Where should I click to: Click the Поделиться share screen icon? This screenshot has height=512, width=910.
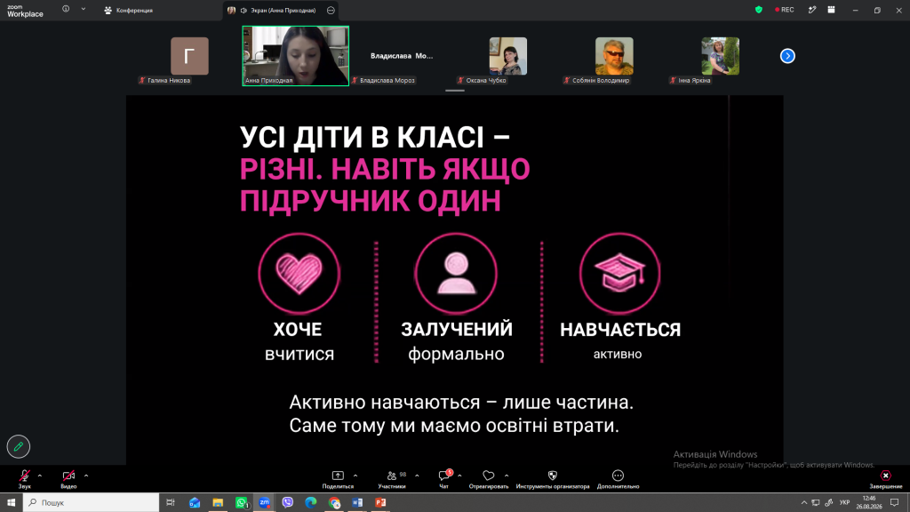click(x=338, y=476)
